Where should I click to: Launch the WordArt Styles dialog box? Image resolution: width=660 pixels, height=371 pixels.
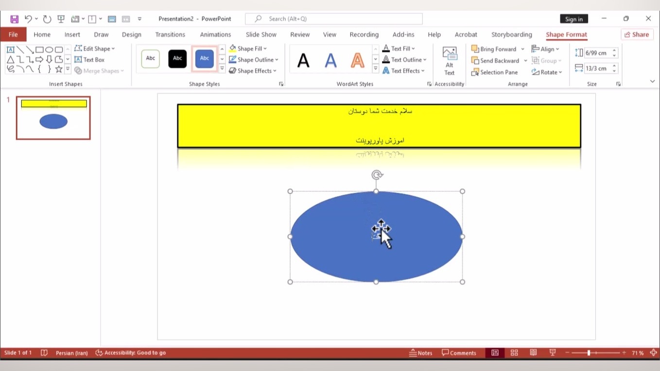(x=429, y=84)
